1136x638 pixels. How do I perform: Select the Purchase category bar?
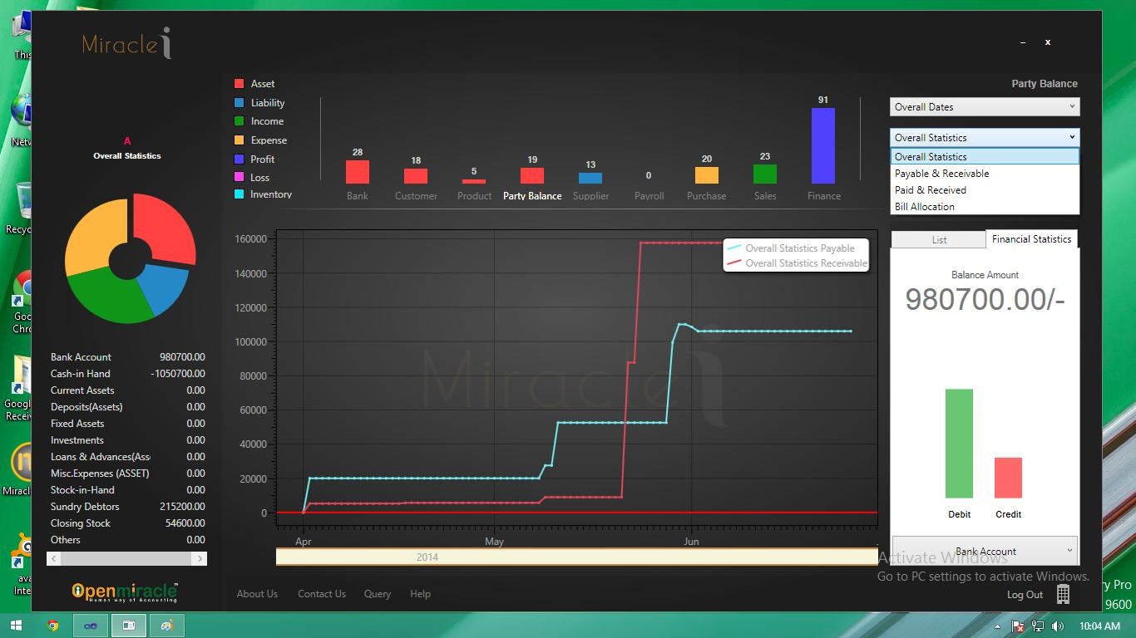click(x=707, y=175)
